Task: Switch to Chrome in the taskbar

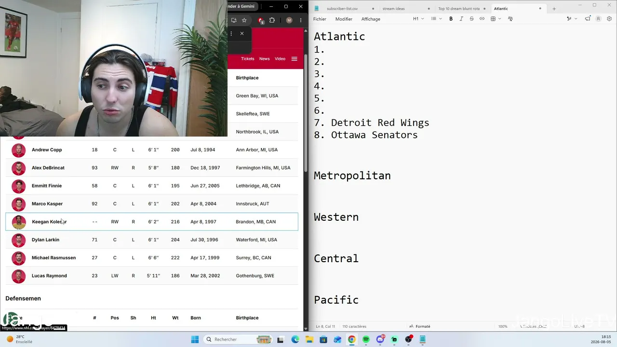Action: [352, 339]
